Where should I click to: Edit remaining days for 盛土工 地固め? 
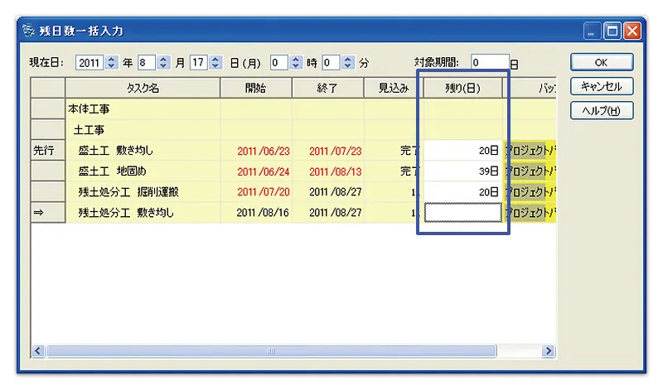pos(462,171)
